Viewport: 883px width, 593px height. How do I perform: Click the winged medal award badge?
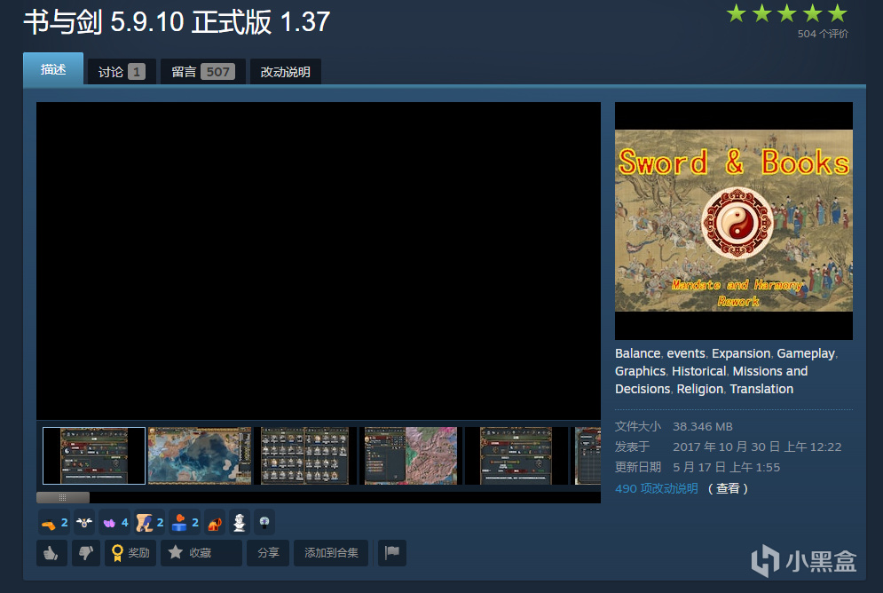[x=84, y=523]
